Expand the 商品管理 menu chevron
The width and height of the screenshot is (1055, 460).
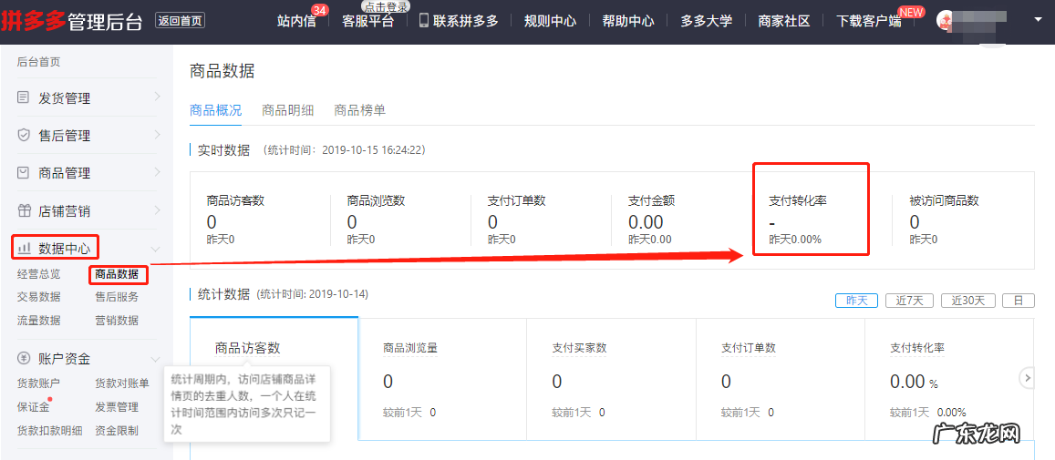(157, 172)
